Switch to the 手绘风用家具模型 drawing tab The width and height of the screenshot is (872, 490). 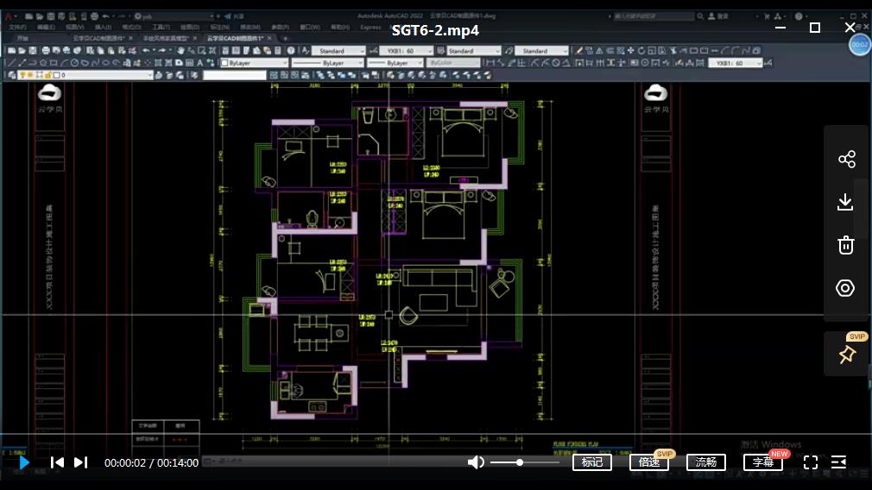click(x=166, y=38)
